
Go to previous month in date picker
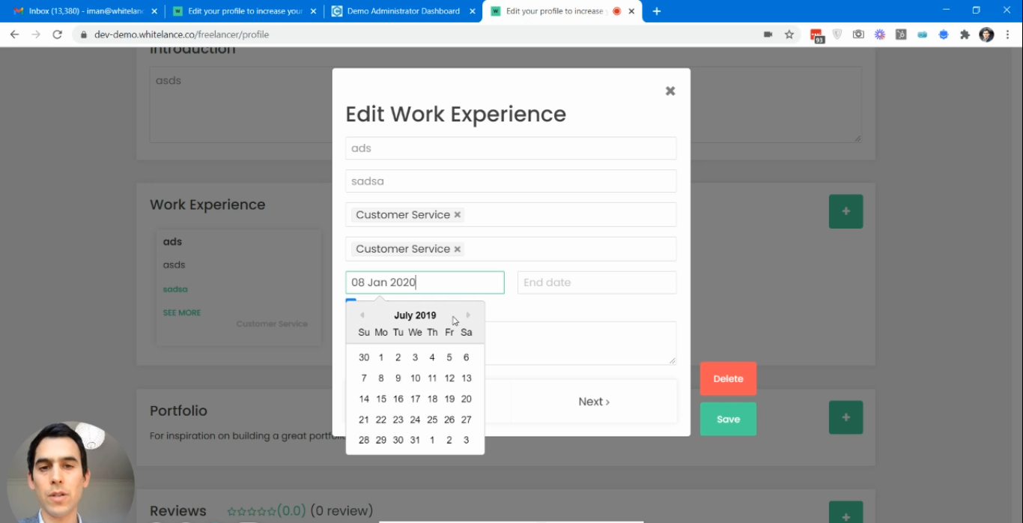[x=362, y=315]
